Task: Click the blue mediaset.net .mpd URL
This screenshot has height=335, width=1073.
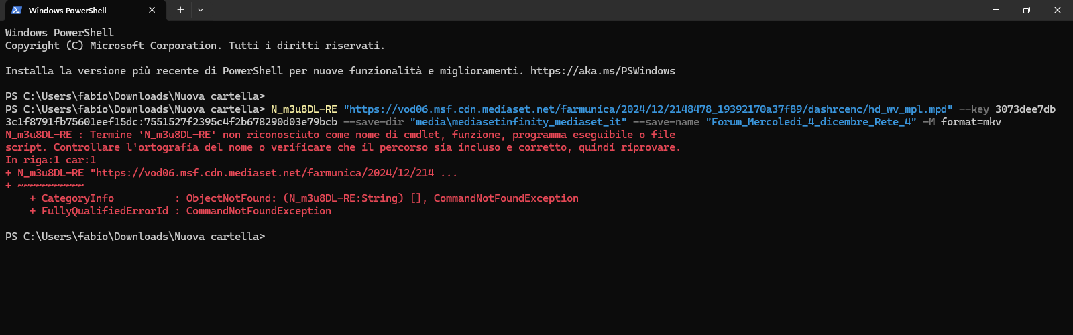Action: 648,109
